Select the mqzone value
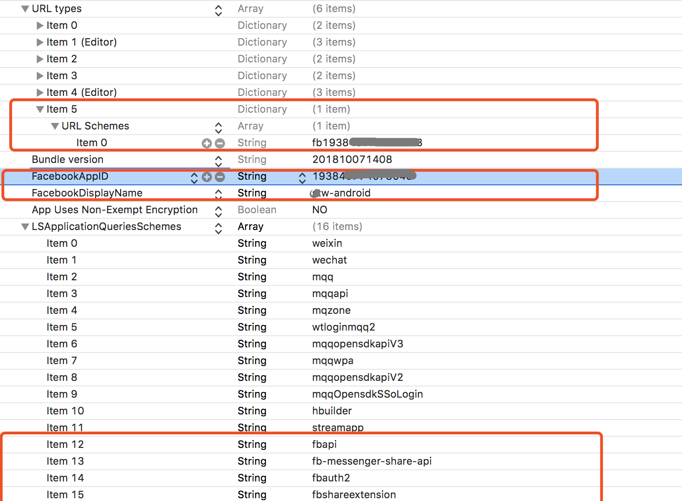 tap(331, 311)
